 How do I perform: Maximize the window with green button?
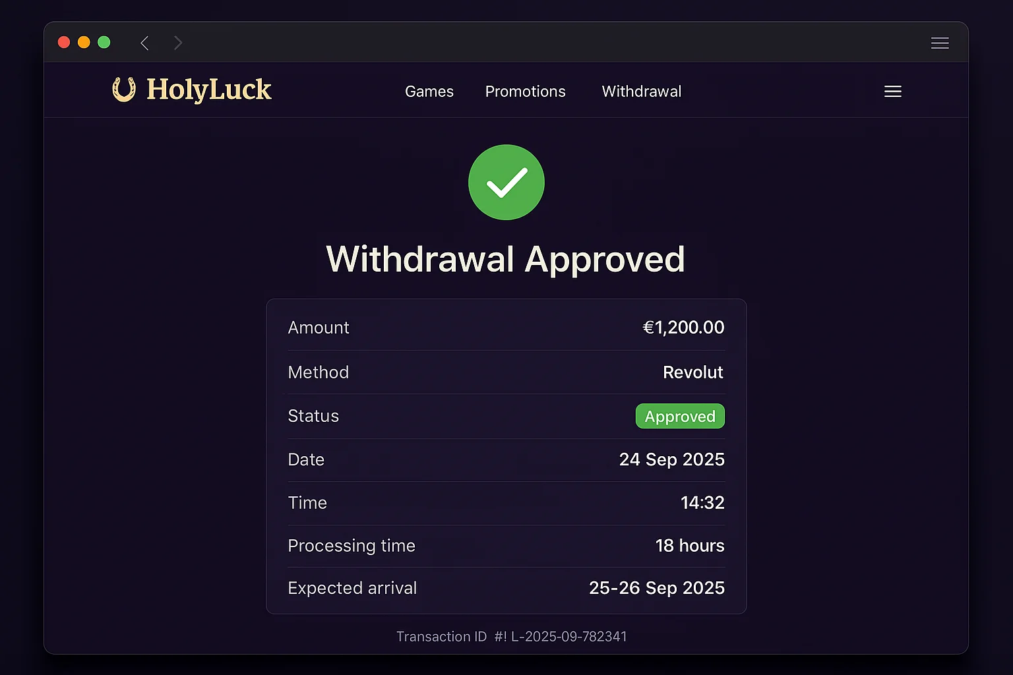[x=104, y=42]
